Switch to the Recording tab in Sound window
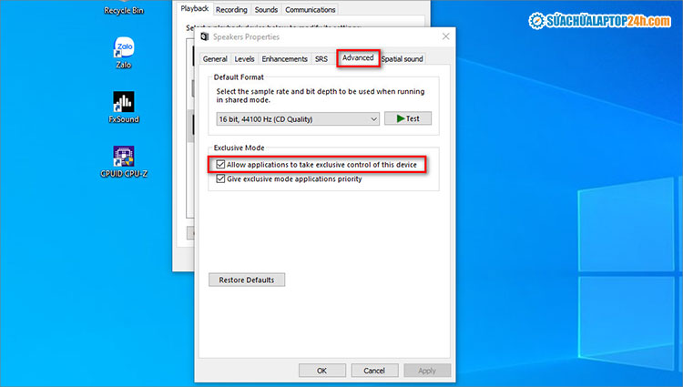 coord(231,9)
